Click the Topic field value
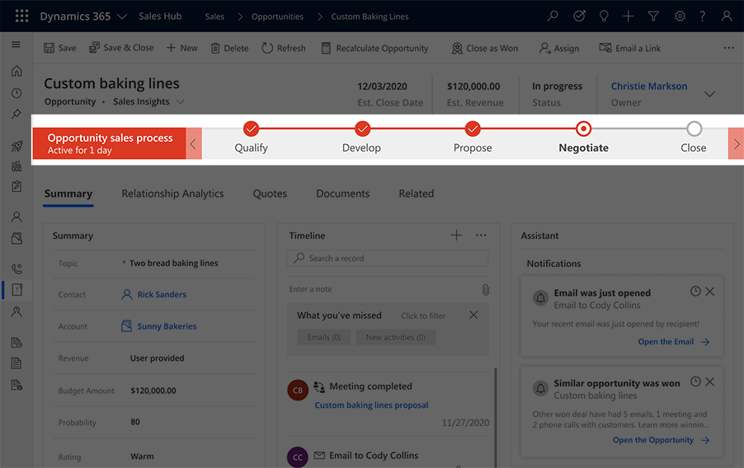The image size is (744, 468). [174, 263]
